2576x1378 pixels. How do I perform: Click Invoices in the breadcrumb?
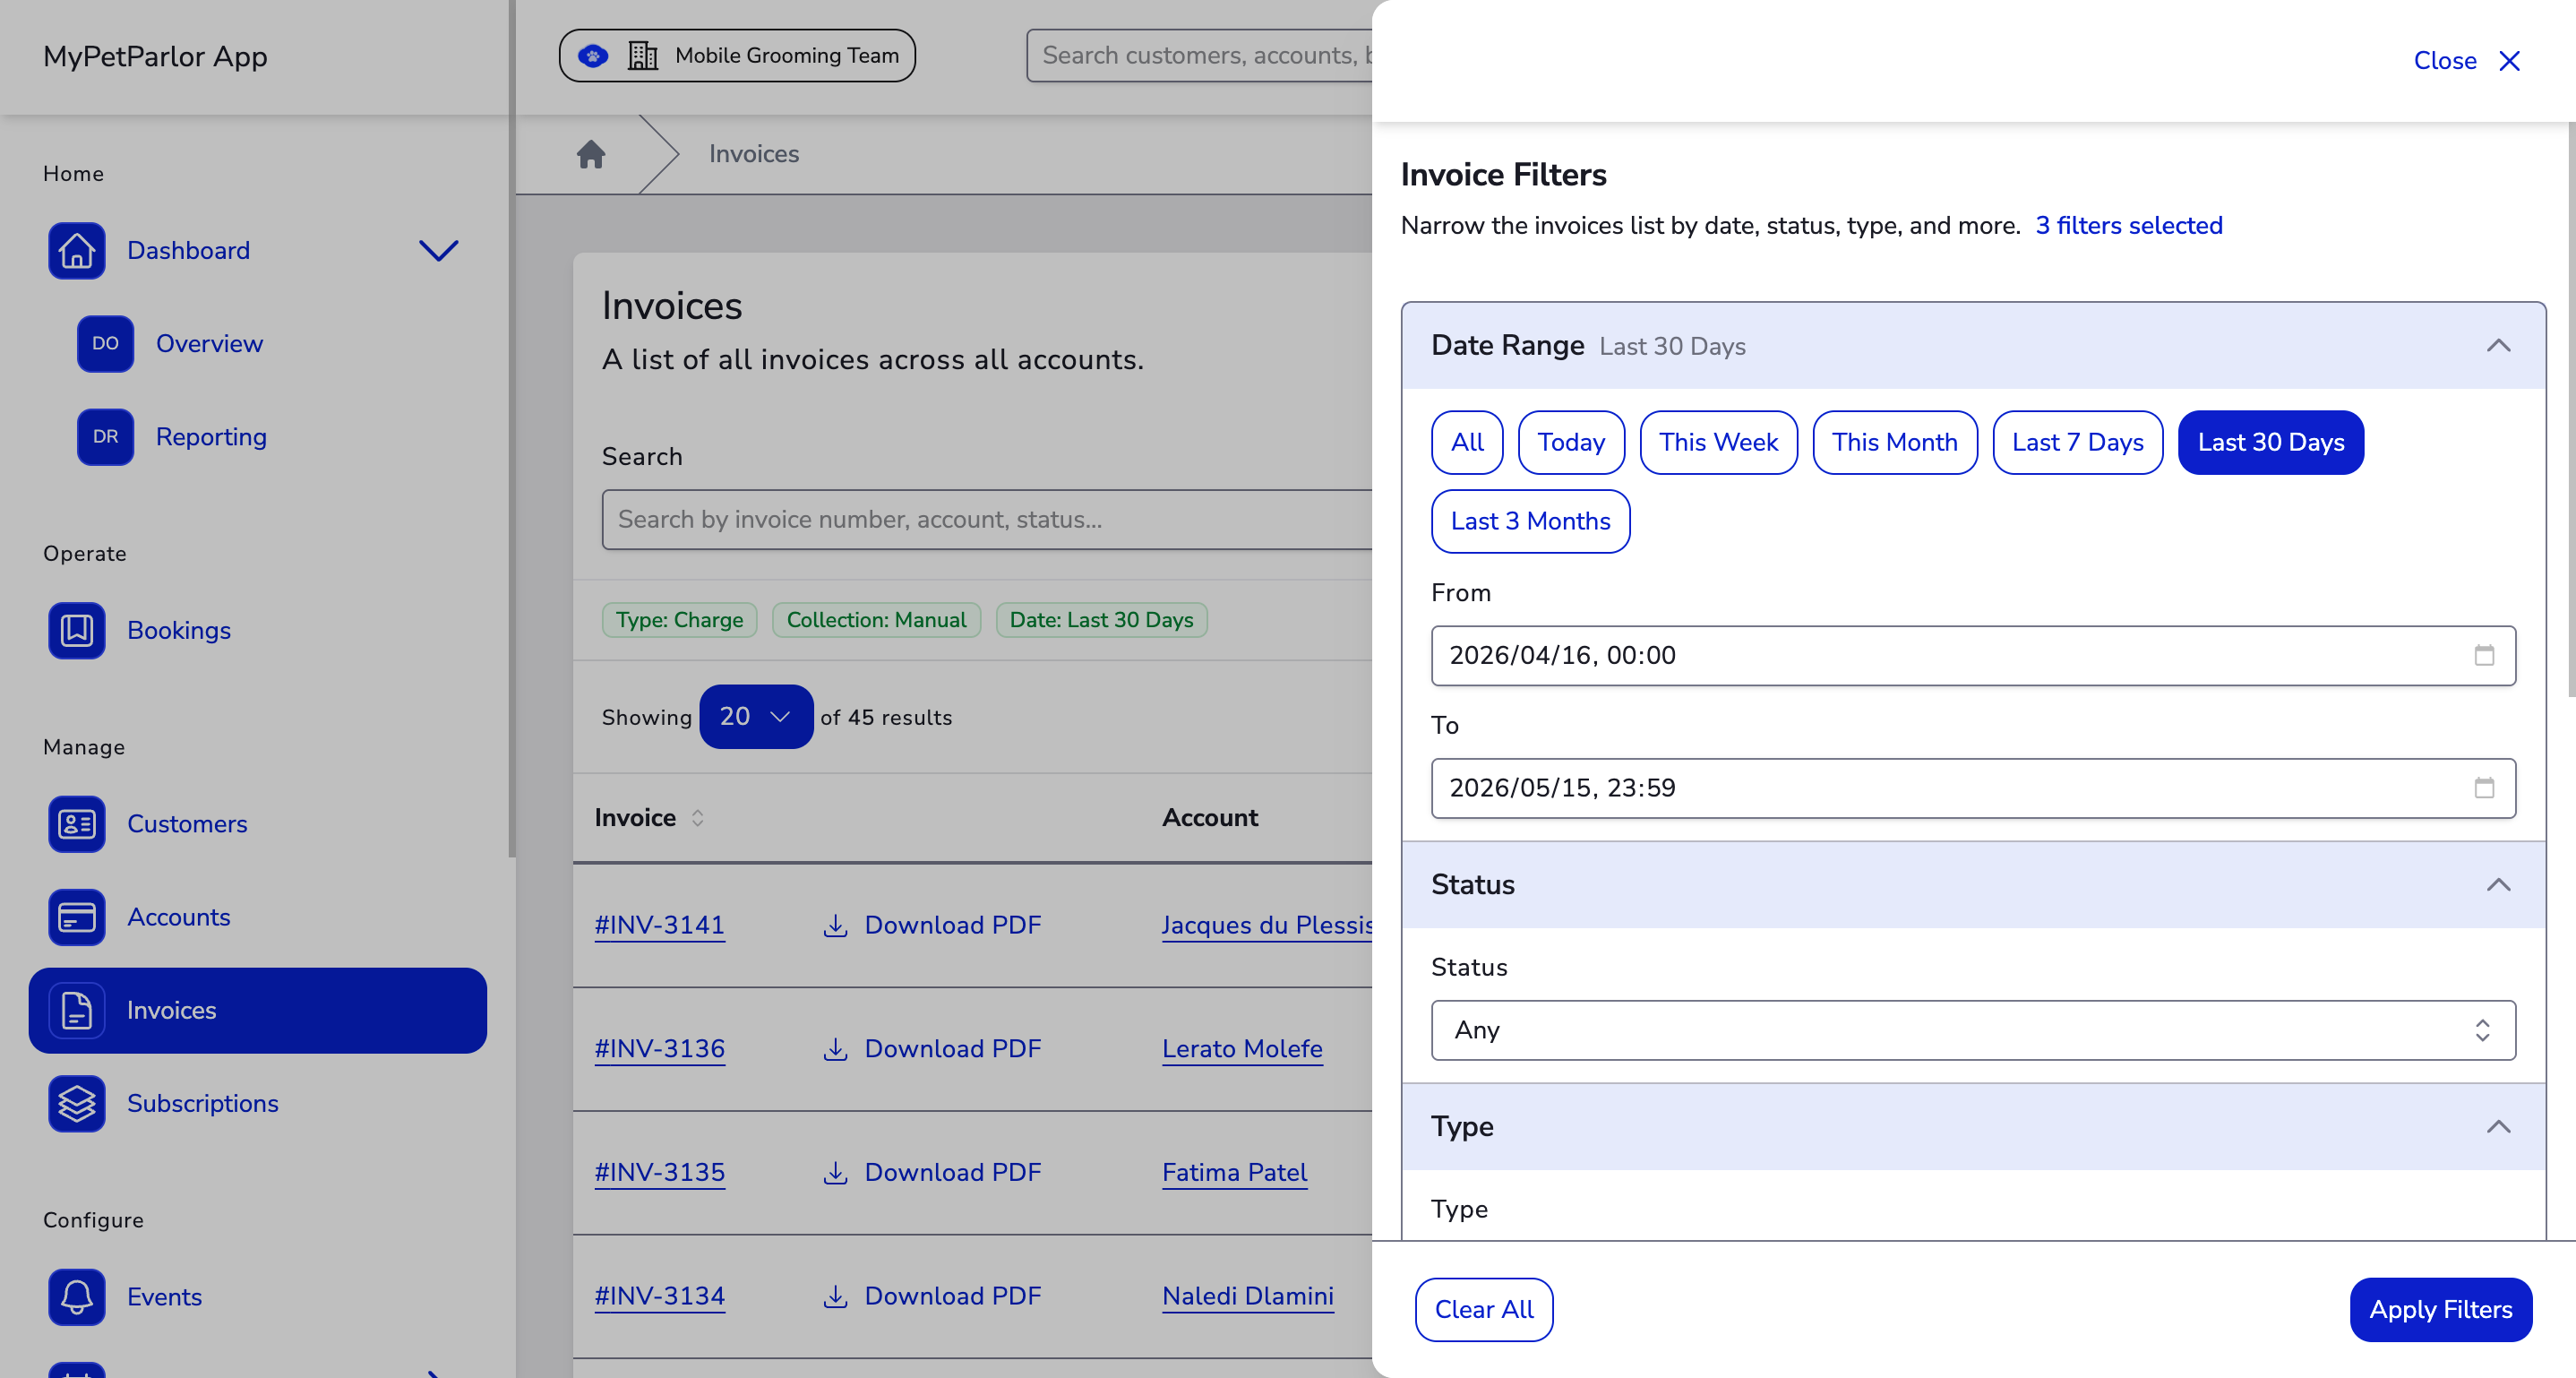754,154
